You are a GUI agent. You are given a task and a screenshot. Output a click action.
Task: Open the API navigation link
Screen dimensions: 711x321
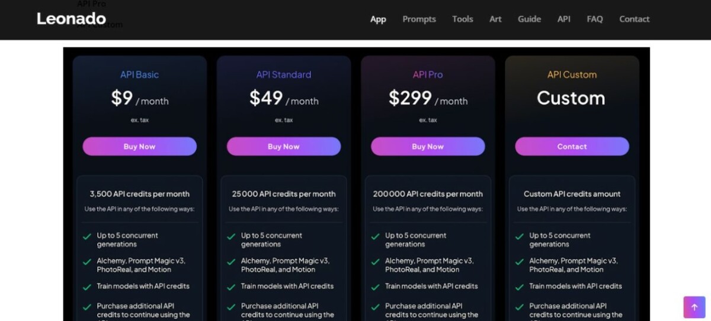tap(564, 19)
